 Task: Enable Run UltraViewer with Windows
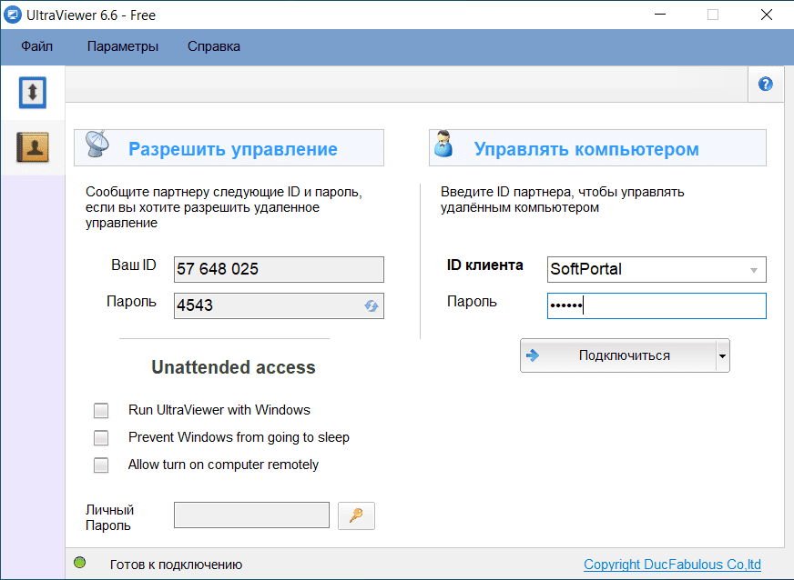101,410
